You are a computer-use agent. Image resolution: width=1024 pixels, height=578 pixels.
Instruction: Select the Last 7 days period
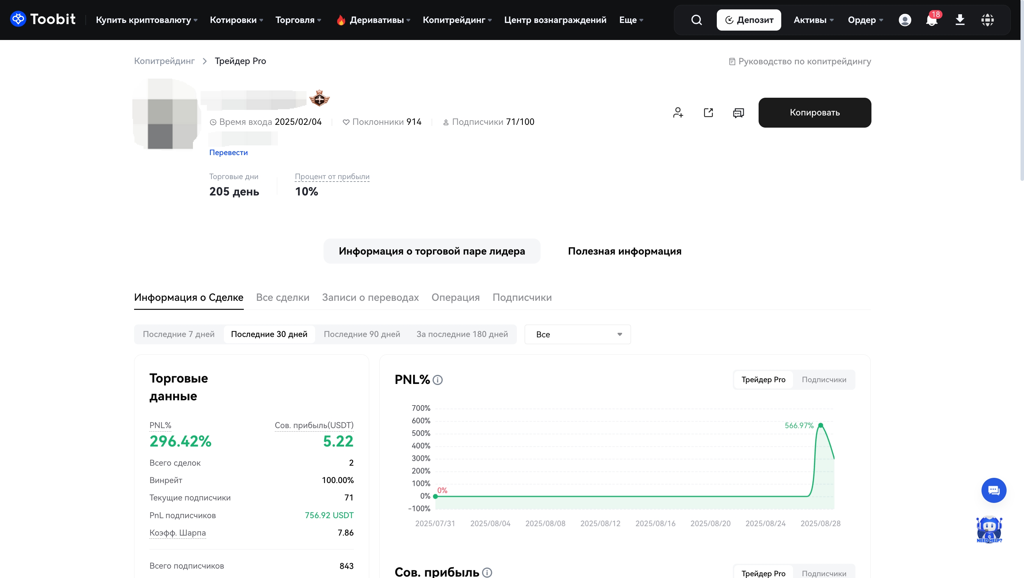178,334
